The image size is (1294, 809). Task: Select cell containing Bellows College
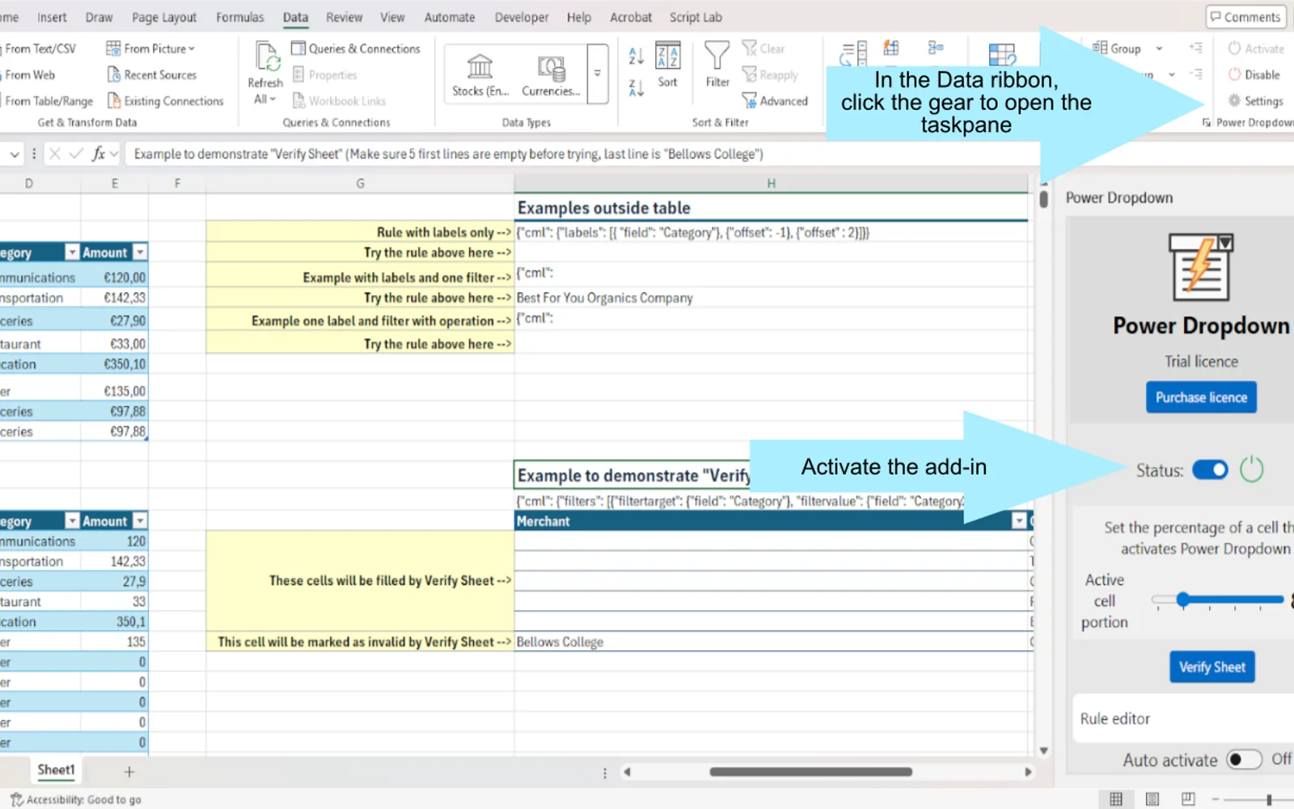(771, 642)
